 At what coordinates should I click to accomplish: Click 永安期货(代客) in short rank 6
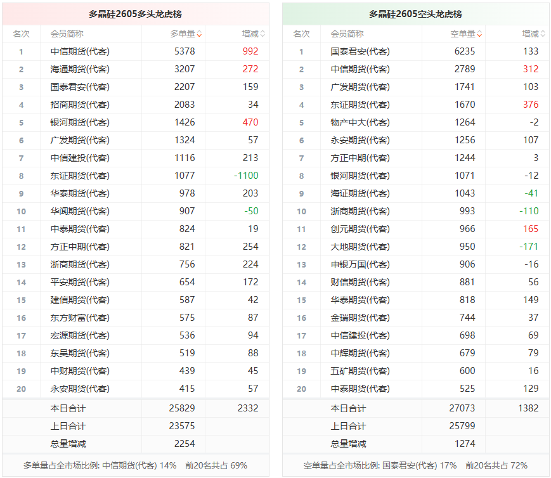360,140
